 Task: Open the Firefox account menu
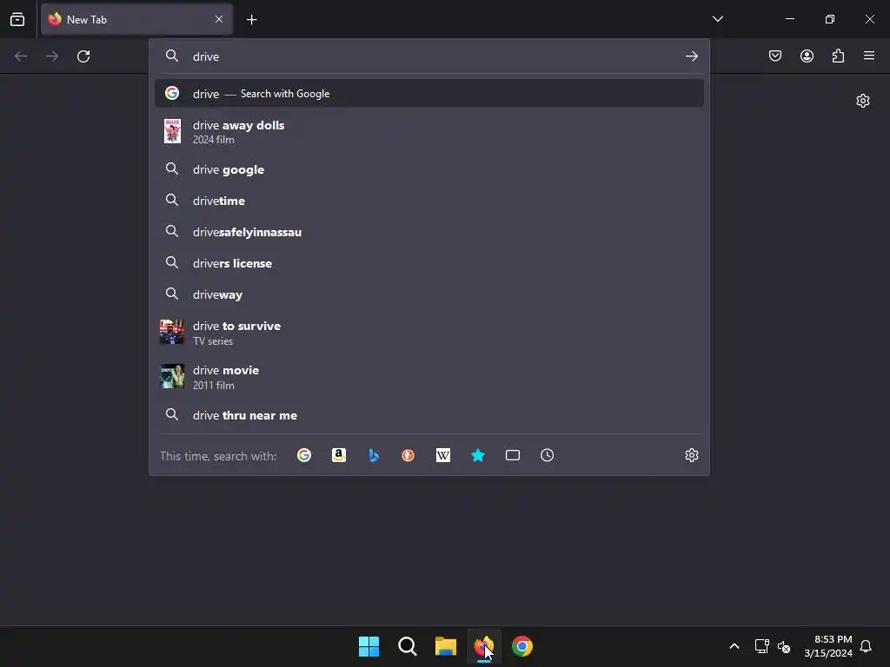(x=807, y=56)
